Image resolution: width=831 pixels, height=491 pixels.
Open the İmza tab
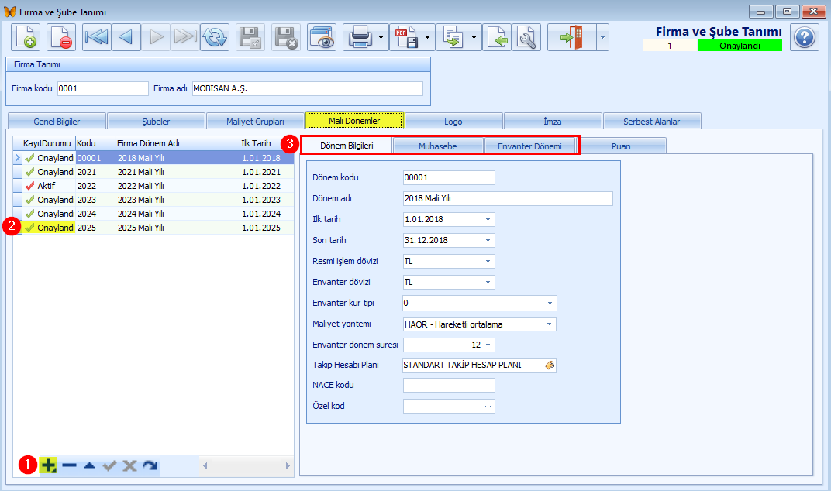[552, 122]
